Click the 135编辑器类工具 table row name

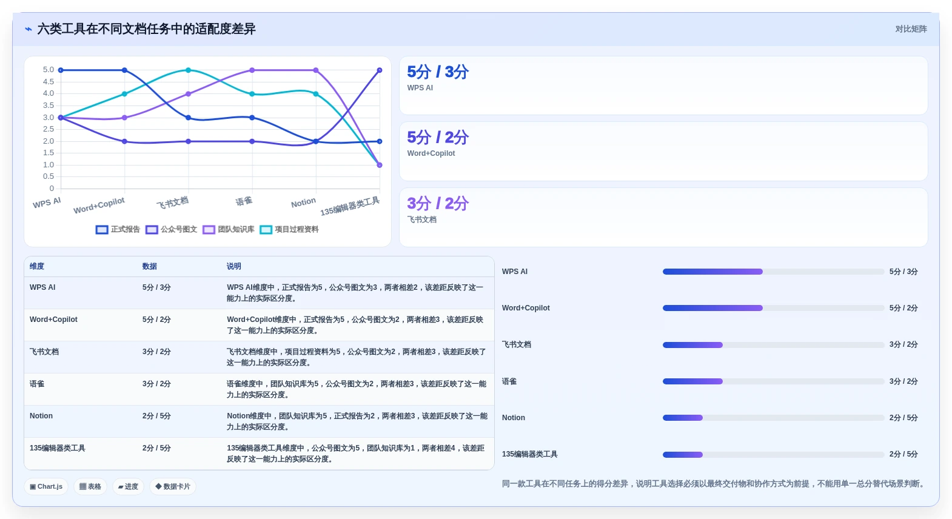58,448
